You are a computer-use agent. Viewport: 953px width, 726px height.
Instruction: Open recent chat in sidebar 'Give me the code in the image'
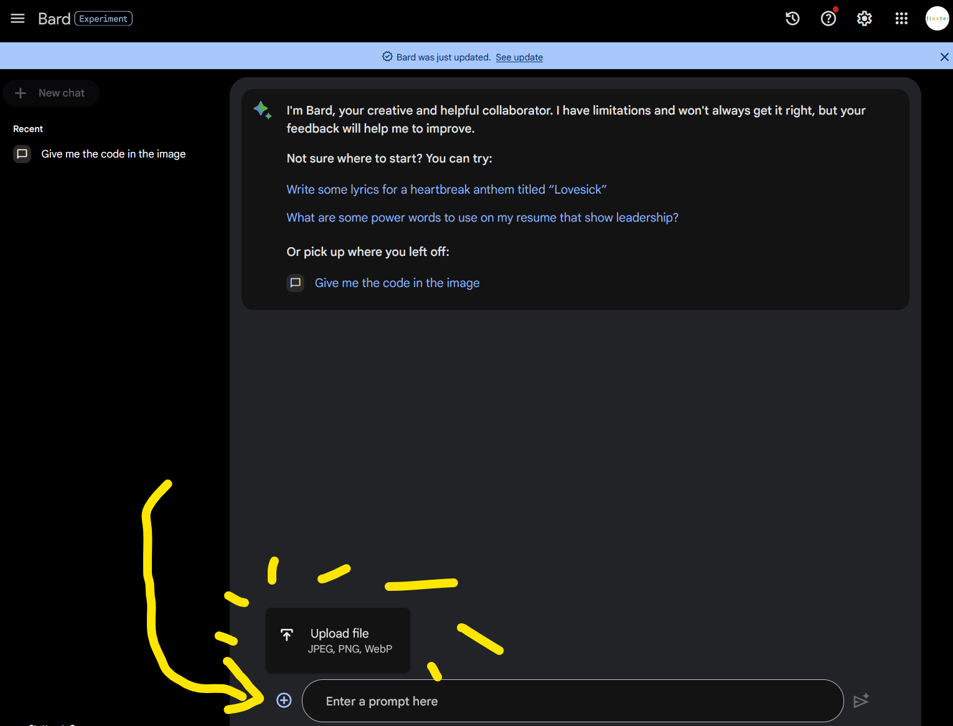coord(113,154)
